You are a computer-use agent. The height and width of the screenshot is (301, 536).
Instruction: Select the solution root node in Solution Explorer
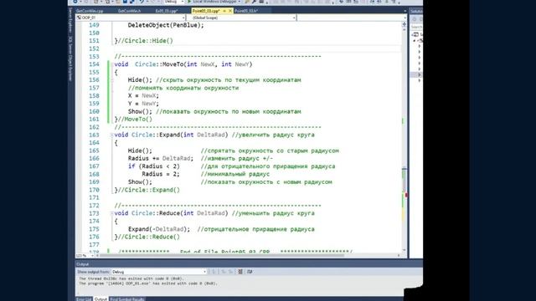point(416,34)
